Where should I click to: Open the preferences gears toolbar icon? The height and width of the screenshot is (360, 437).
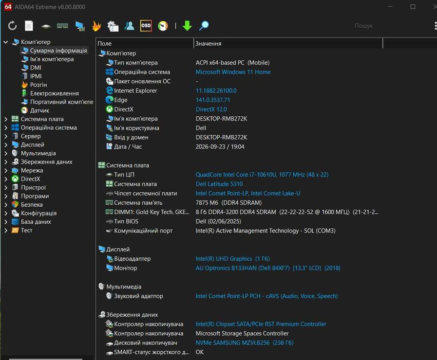pos(113,26)
